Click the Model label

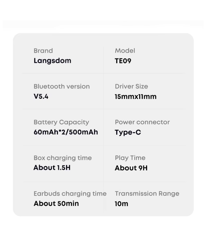(125, 51)
